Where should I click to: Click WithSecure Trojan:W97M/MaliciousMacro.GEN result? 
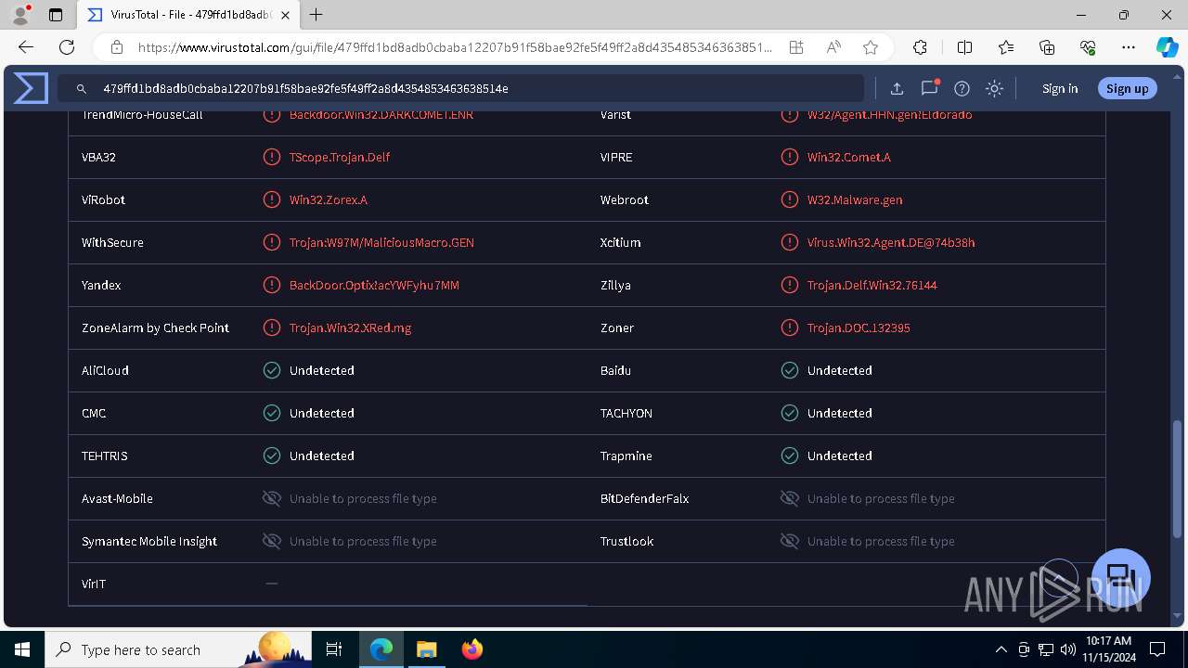[381, 242]
